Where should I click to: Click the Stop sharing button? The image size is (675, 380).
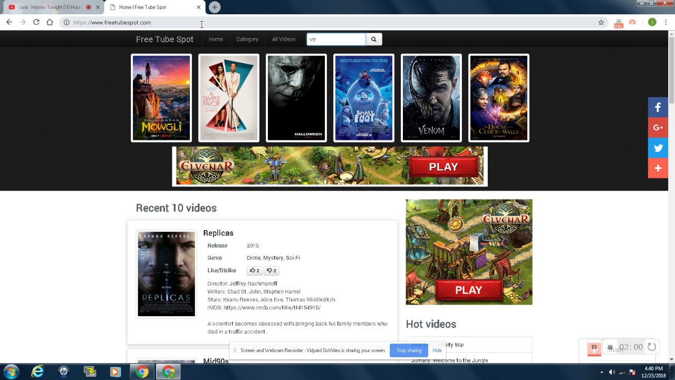409,350
